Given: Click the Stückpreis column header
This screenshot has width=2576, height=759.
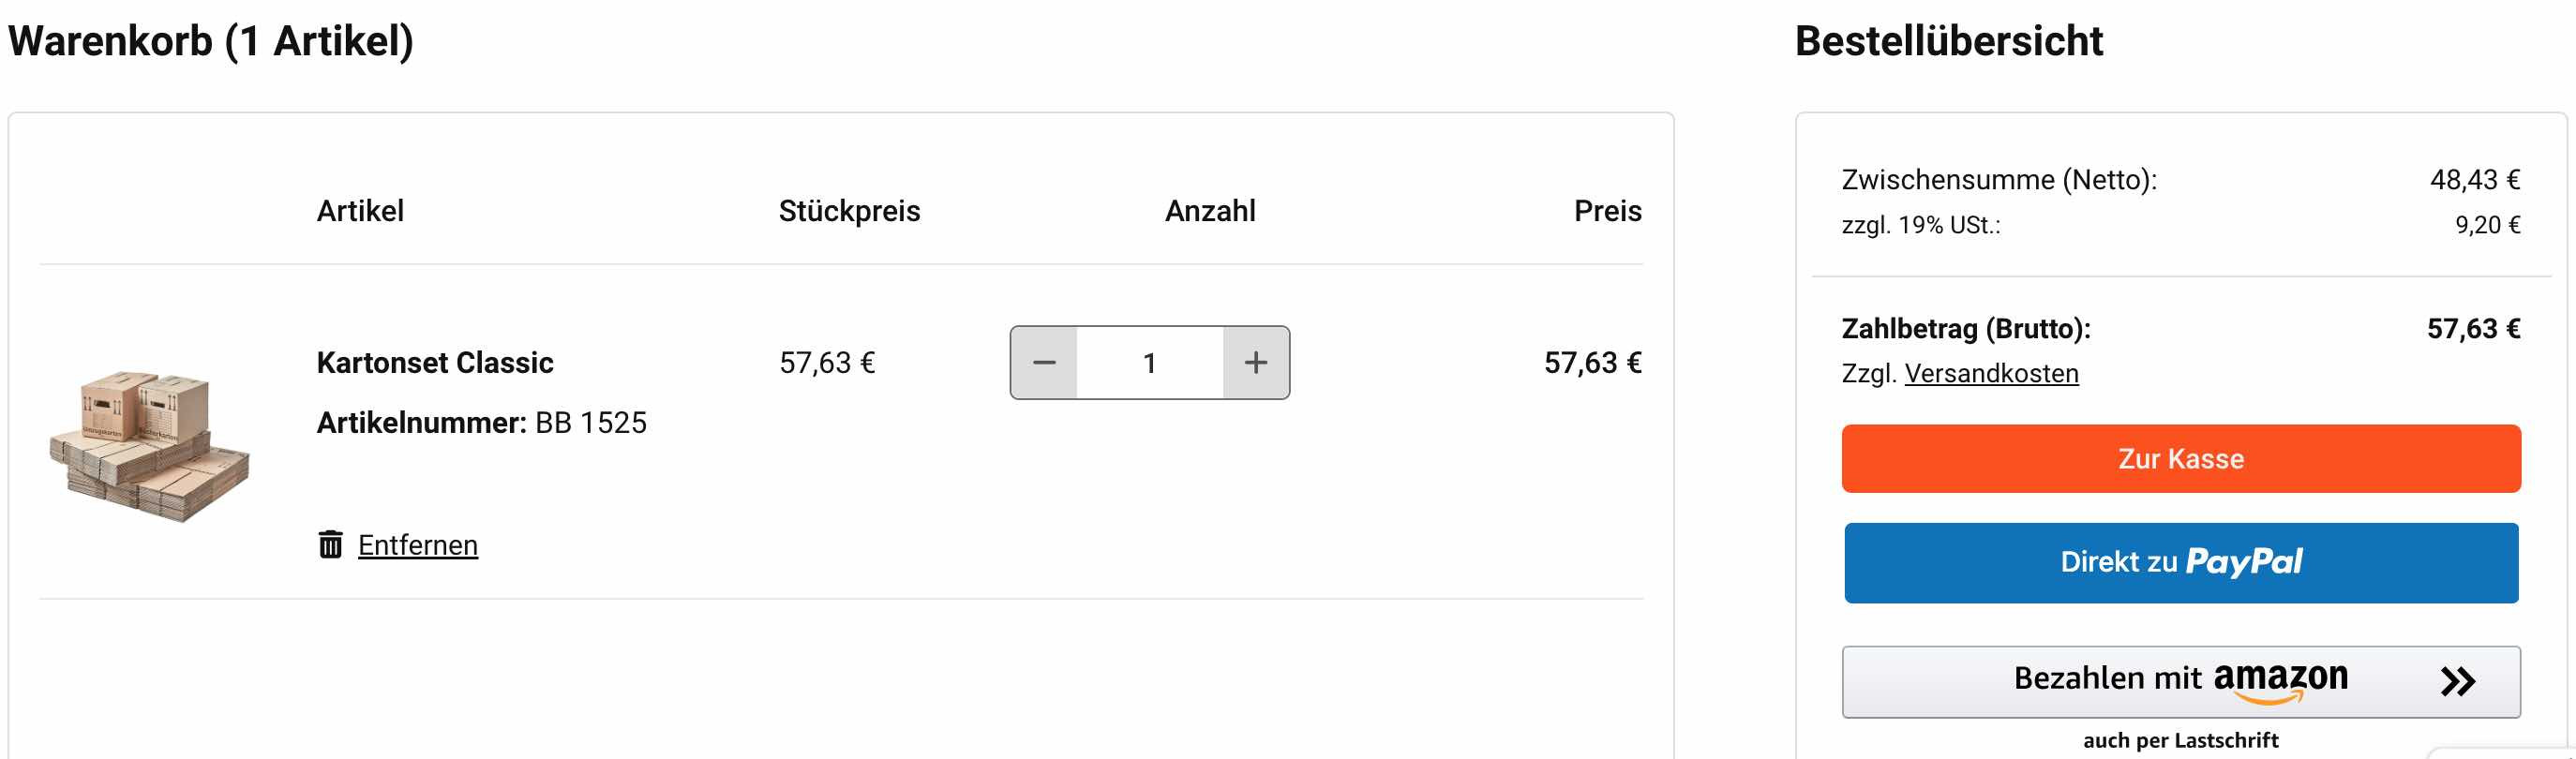Looking at the screenshot, I should [x=849, y=211].
